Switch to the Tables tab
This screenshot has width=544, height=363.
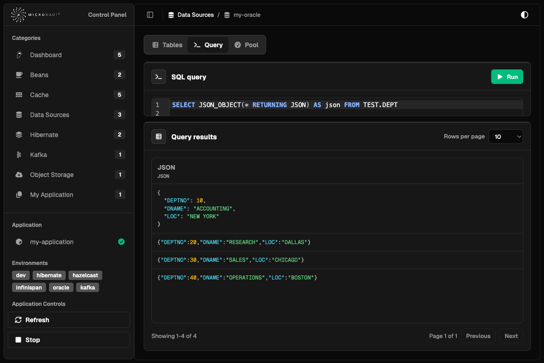(167, 45)
